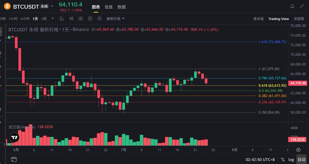Select the 1小时 timeframe
The height and width of the screenshot is (164, 309).
coord(13,19)
